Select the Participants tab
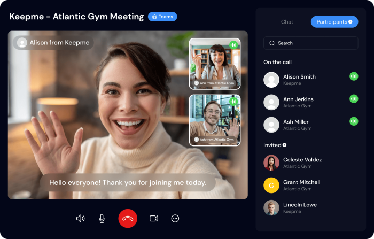 tap(334, 22)
